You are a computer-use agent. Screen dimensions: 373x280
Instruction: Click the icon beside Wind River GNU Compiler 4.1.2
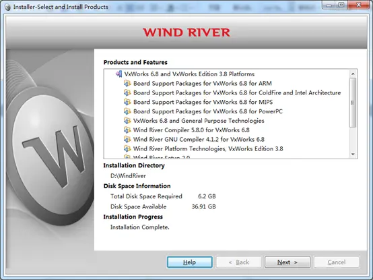[x=127, y=140]
